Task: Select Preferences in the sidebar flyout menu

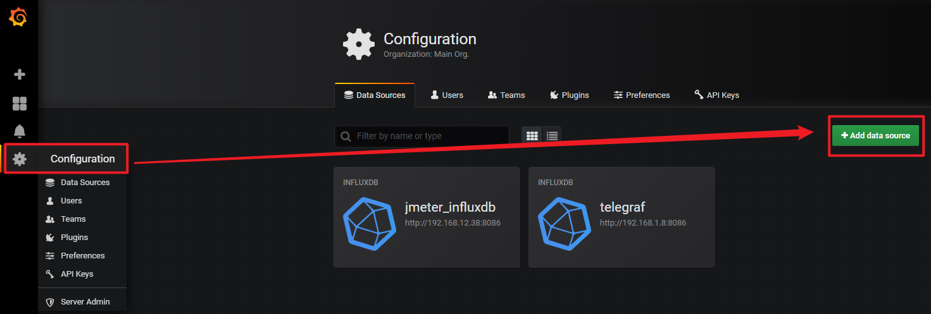Action: [83, 256]
